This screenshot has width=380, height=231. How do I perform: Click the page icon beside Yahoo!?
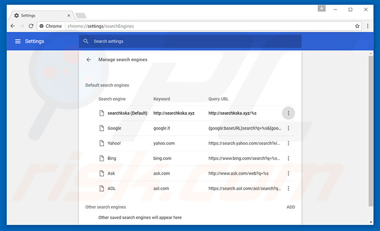102,143
